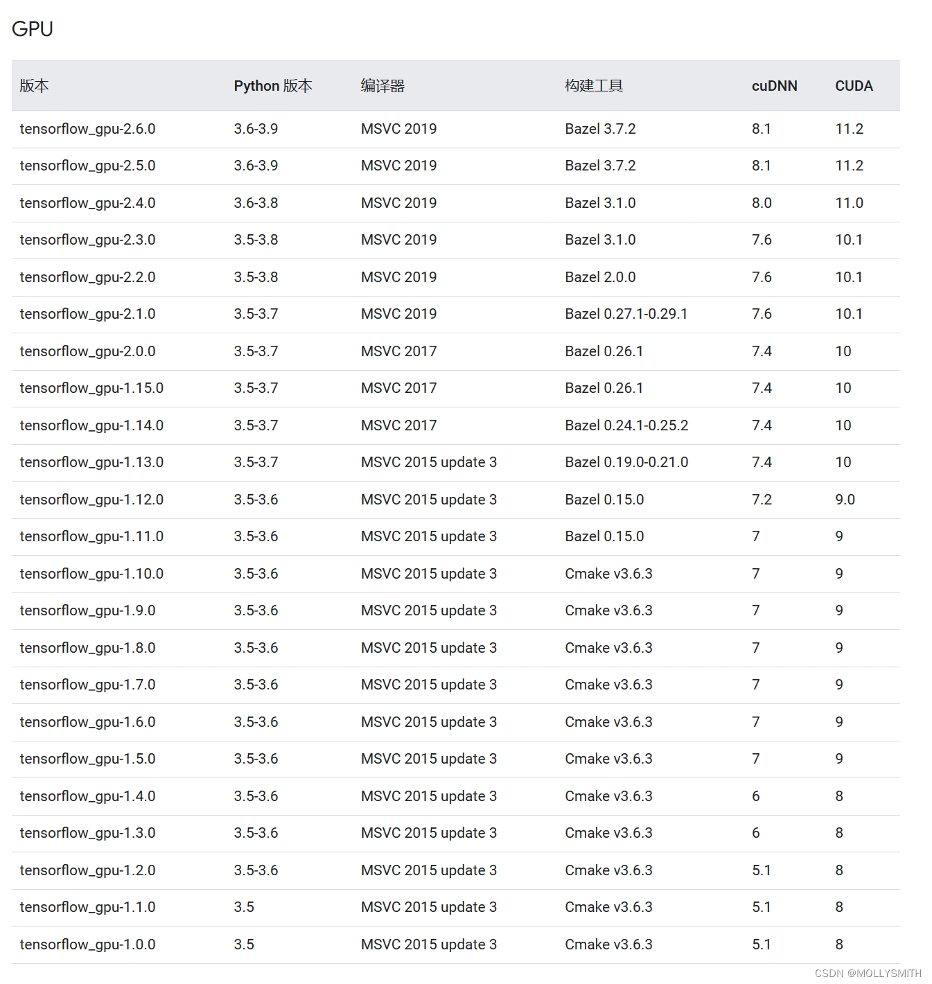Click Python 3.6-3.8 in the tensorflow_gpu-2.4.0 row
The image size is (932, 984).
(256, 203)
